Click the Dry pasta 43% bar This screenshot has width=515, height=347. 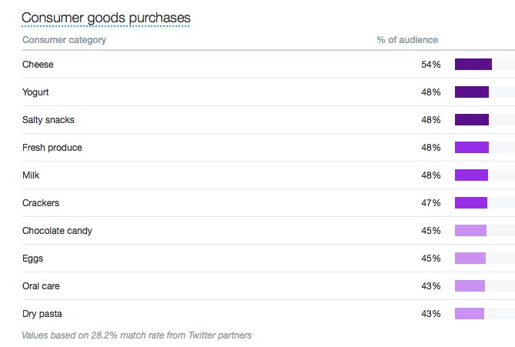point(470,314)
